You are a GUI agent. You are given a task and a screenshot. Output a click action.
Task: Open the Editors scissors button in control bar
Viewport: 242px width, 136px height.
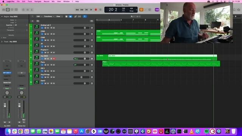(x=32, y=10)
